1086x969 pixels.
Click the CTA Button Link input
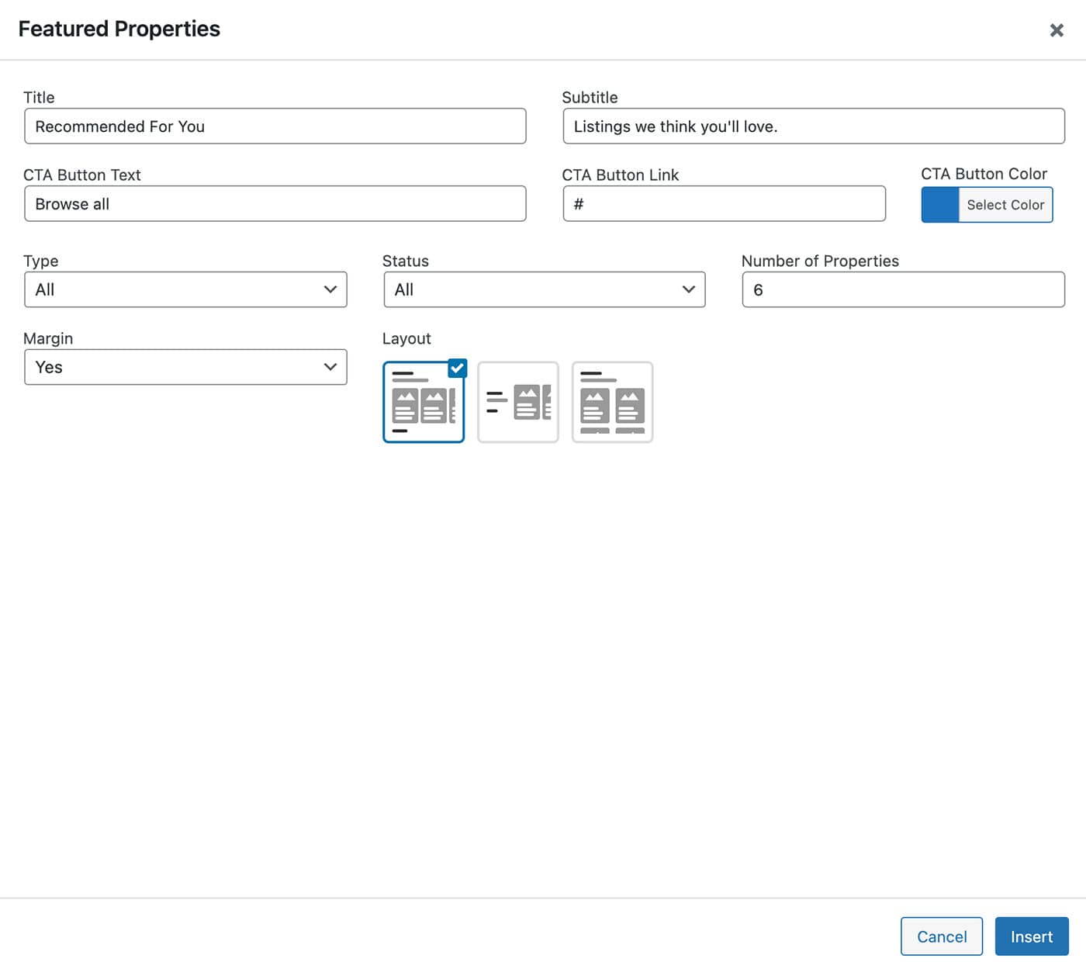pos(724,204)
